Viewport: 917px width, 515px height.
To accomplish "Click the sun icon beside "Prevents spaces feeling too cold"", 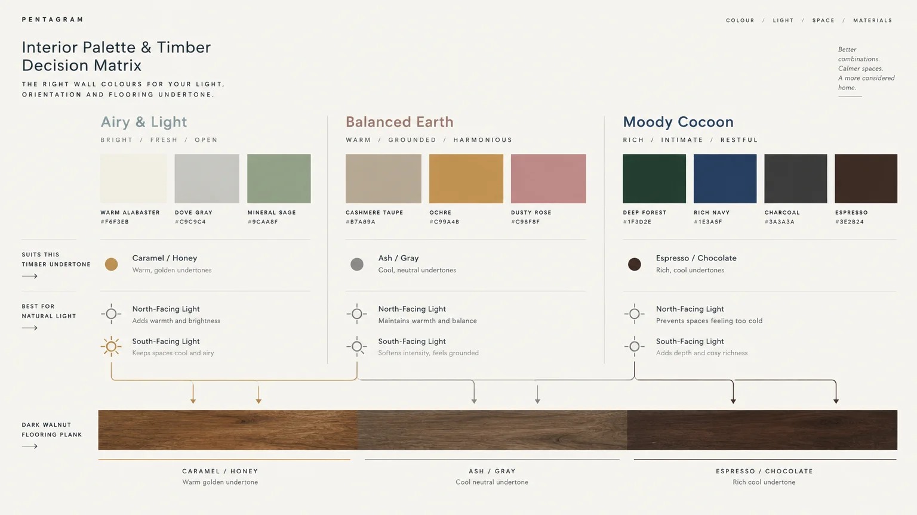I will (635, 314).
